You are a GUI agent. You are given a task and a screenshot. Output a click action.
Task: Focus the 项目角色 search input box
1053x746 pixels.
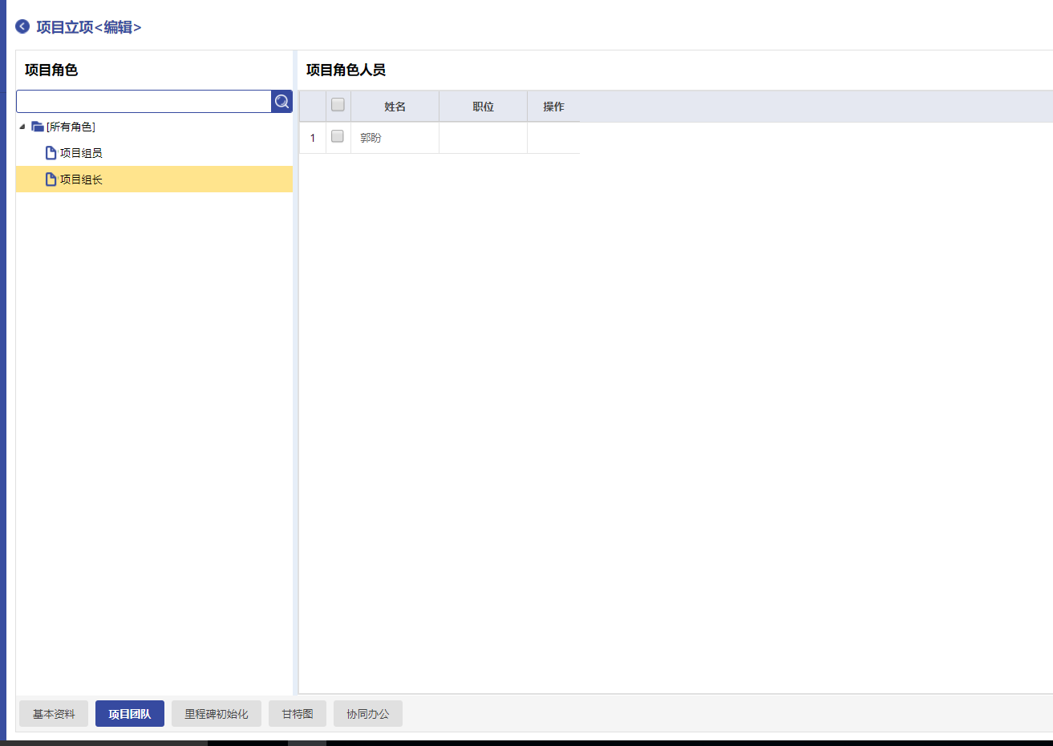coord(144,102)
